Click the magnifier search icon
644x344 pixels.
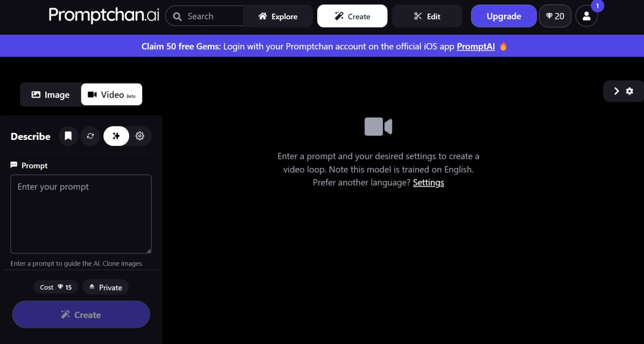click(177, 17)
